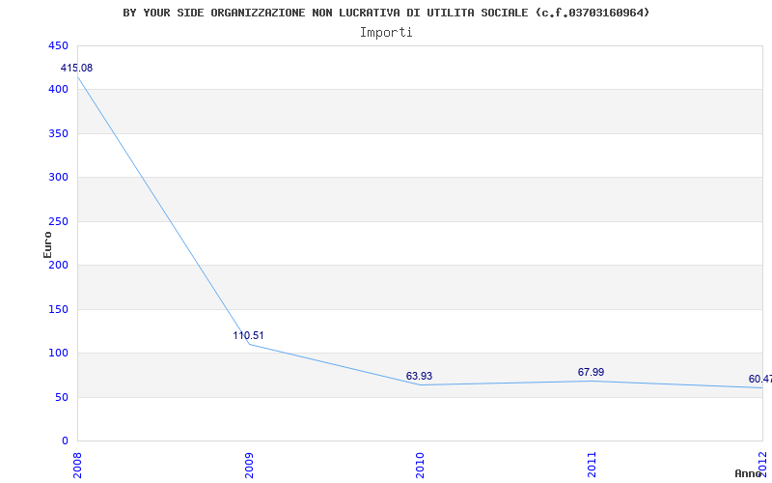Click the 50 y-axis tick label
Screen dimensions: 772x483
(62, 397)
